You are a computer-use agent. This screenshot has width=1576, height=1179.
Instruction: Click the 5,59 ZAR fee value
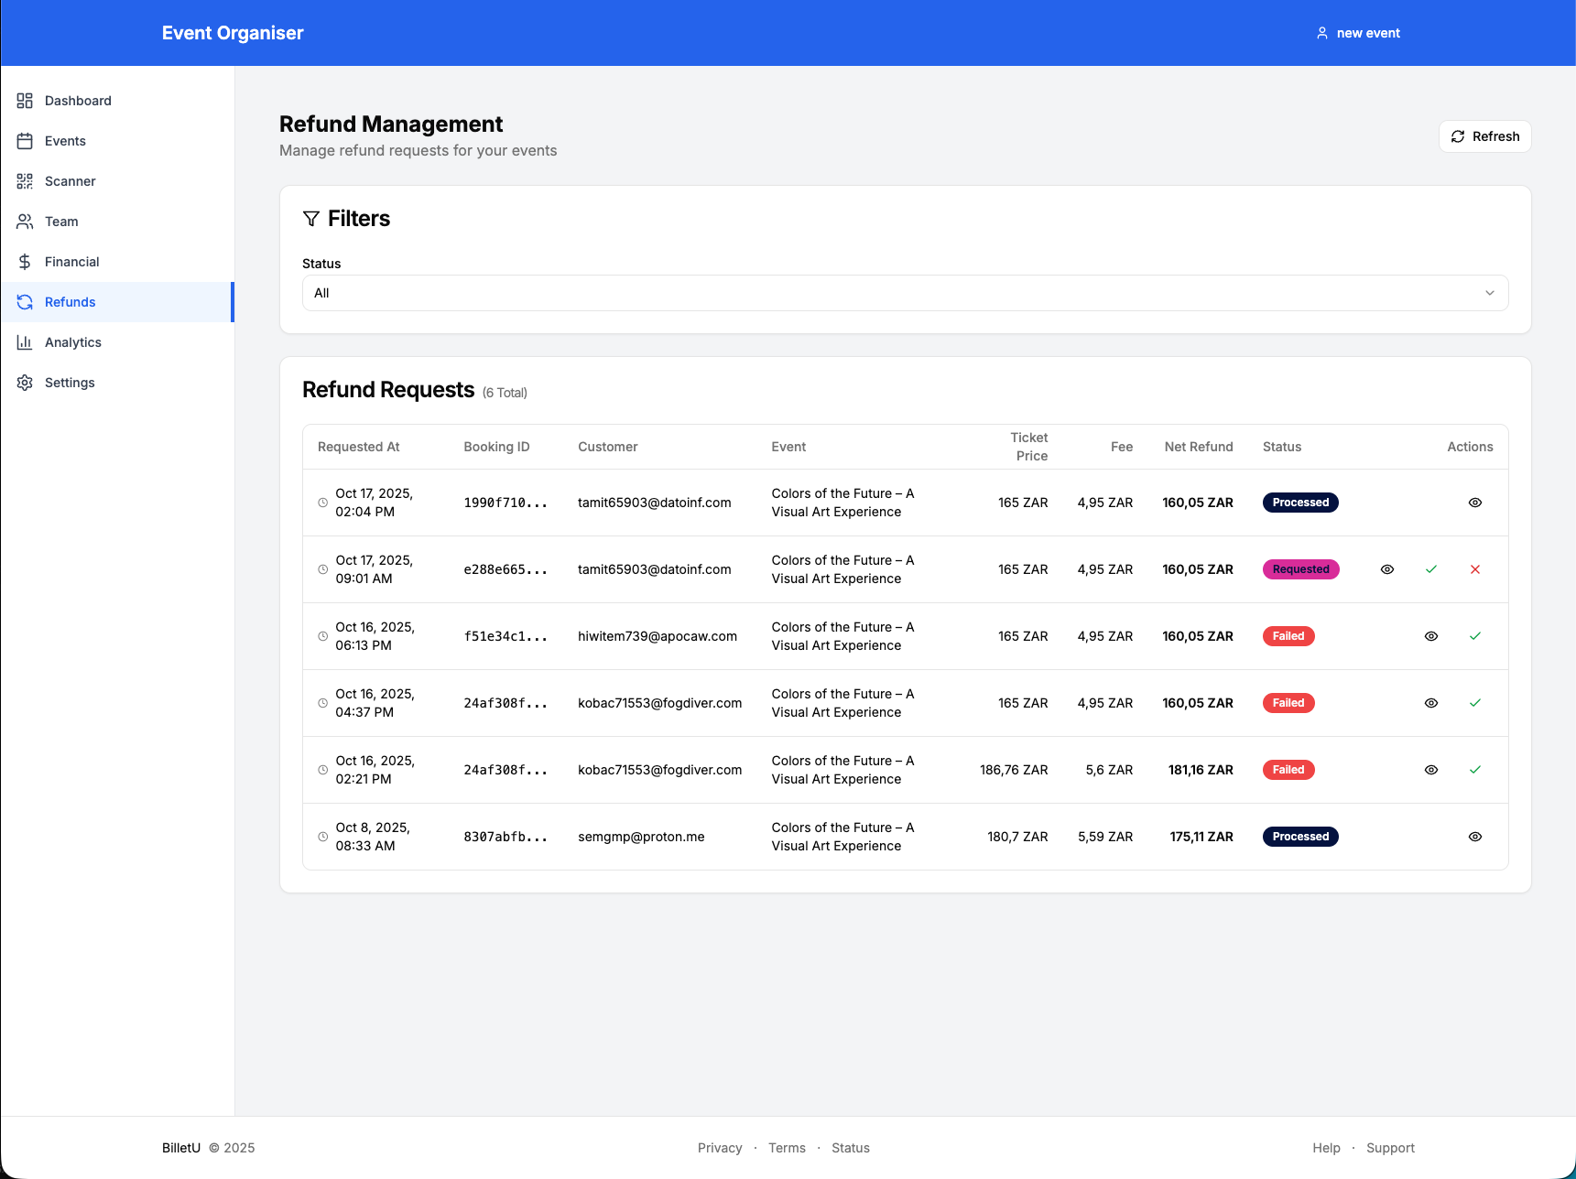pyautogui.click(x=1105, y=837)
